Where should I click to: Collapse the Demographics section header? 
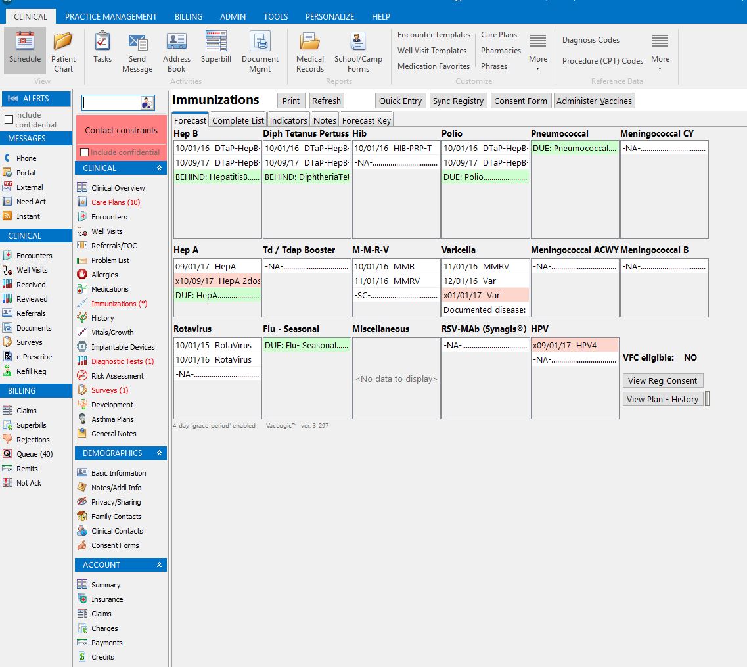coord(158,453)
